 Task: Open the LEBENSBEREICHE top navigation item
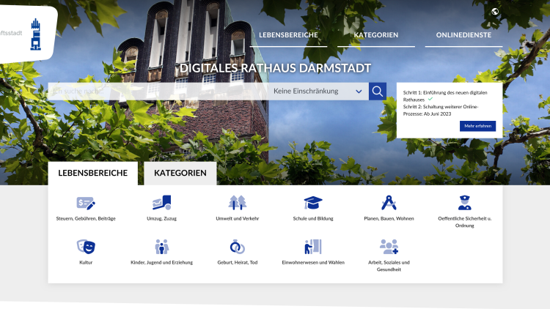(288, 35)
